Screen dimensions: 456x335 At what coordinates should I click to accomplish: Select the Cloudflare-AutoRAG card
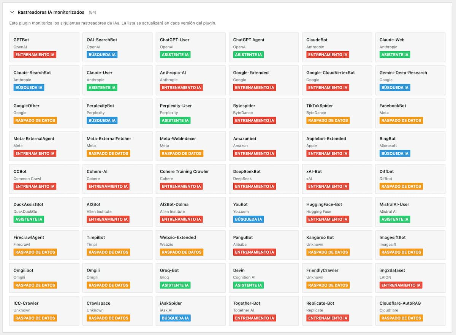pyautogui.click(x=410, y=311)
